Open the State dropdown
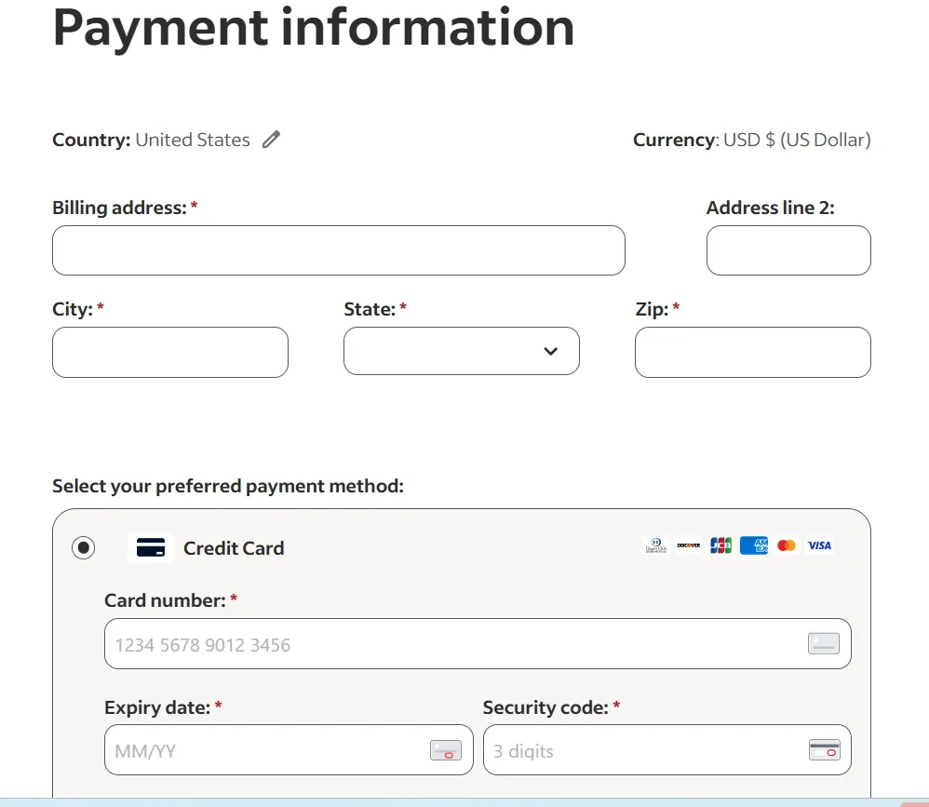 click(462, 351)
